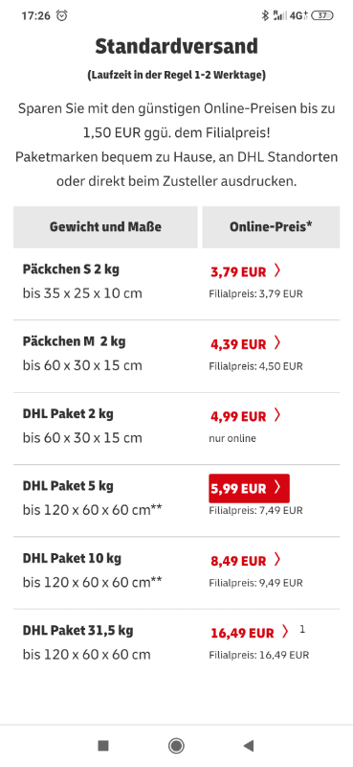
Task: Select the highlighted 5,99 EUR button
Action: click(x=249, y=488)
